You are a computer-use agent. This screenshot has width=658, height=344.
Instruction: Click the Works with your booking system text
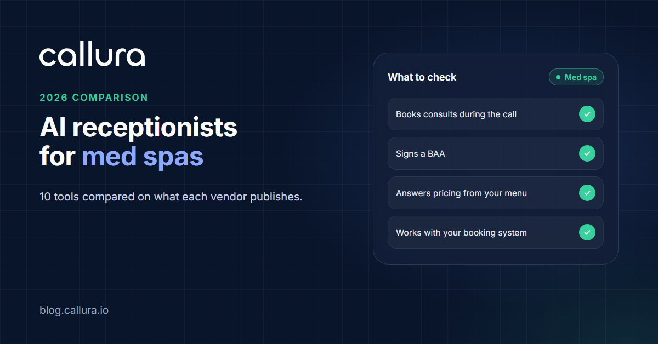[461, 233]
